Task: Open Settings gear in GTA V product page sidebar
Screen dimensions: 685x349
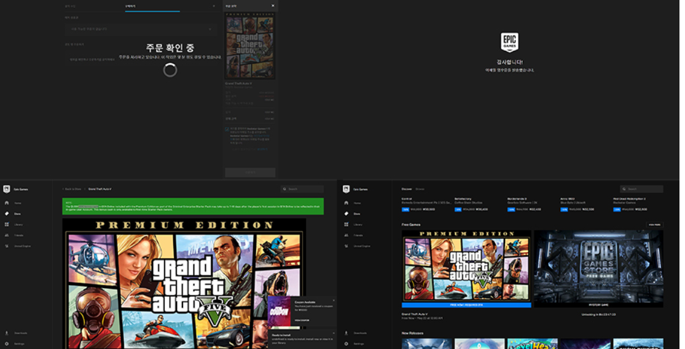Action: click(7, 343)
